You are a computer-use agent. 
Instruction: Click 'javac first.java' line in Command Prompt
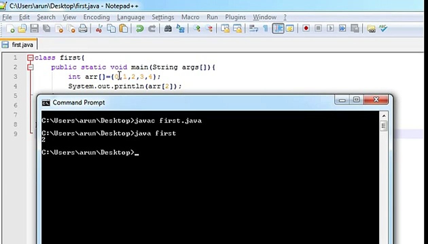pyautogui.click(x=122, y=121)
